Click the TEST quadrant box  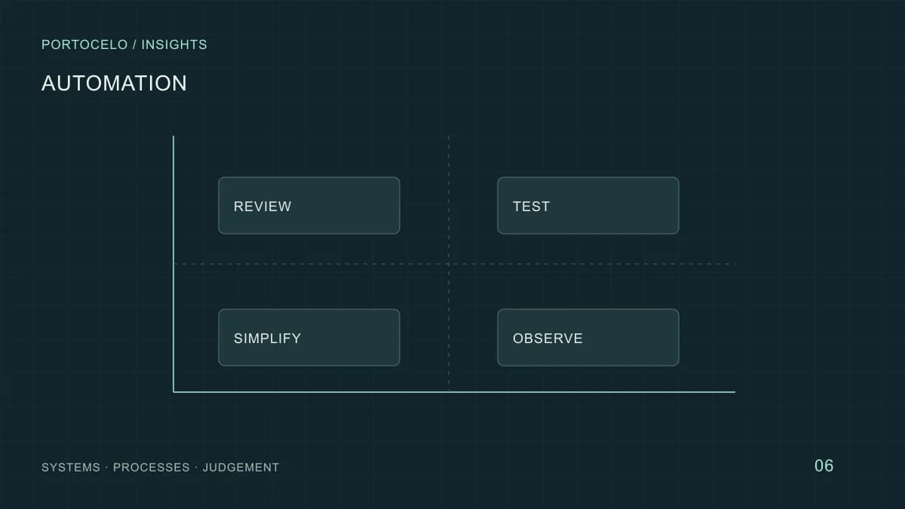(588, 206)
